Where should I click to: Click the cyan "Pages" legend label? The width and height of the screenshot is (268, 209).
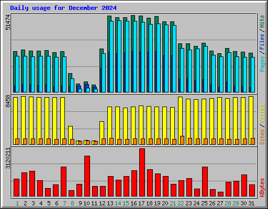(x=262, y=64)
